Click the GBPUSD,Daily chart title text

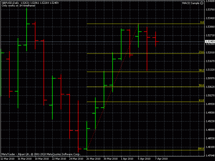coord(10,3)
